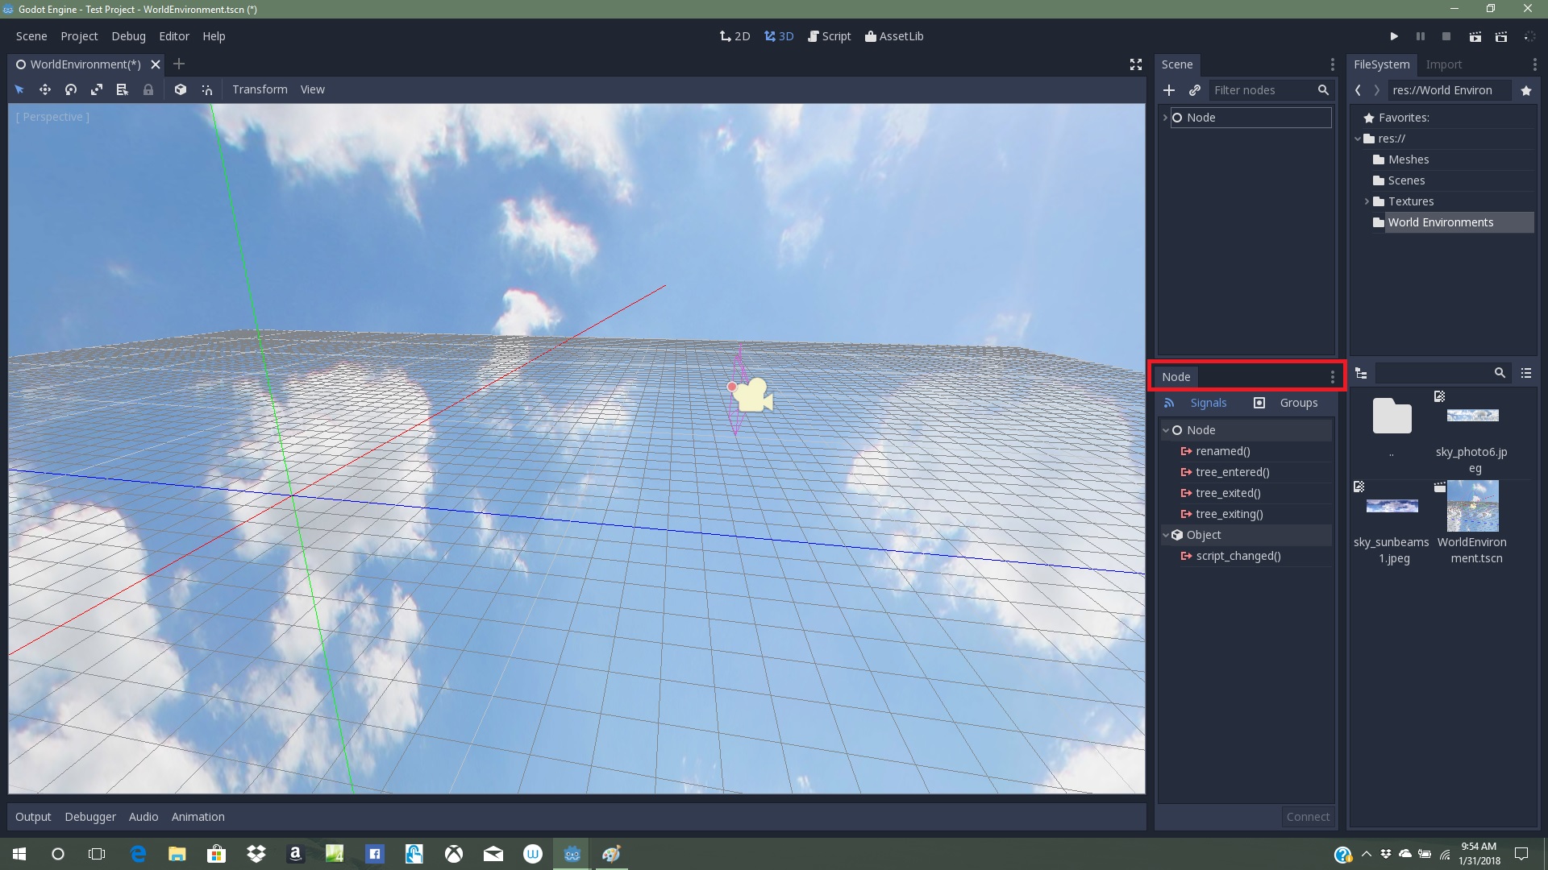Click the Connect button
This screenshot has width=1548, height=870.
coord(1308,817)
